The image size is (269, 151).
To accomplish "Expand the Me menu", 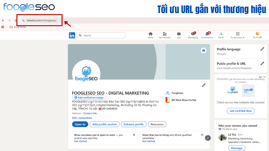I will [x=221, y=35].
